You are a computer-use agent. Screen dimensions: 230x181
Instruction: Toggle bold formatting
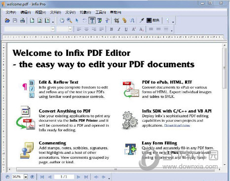(112, 29)
